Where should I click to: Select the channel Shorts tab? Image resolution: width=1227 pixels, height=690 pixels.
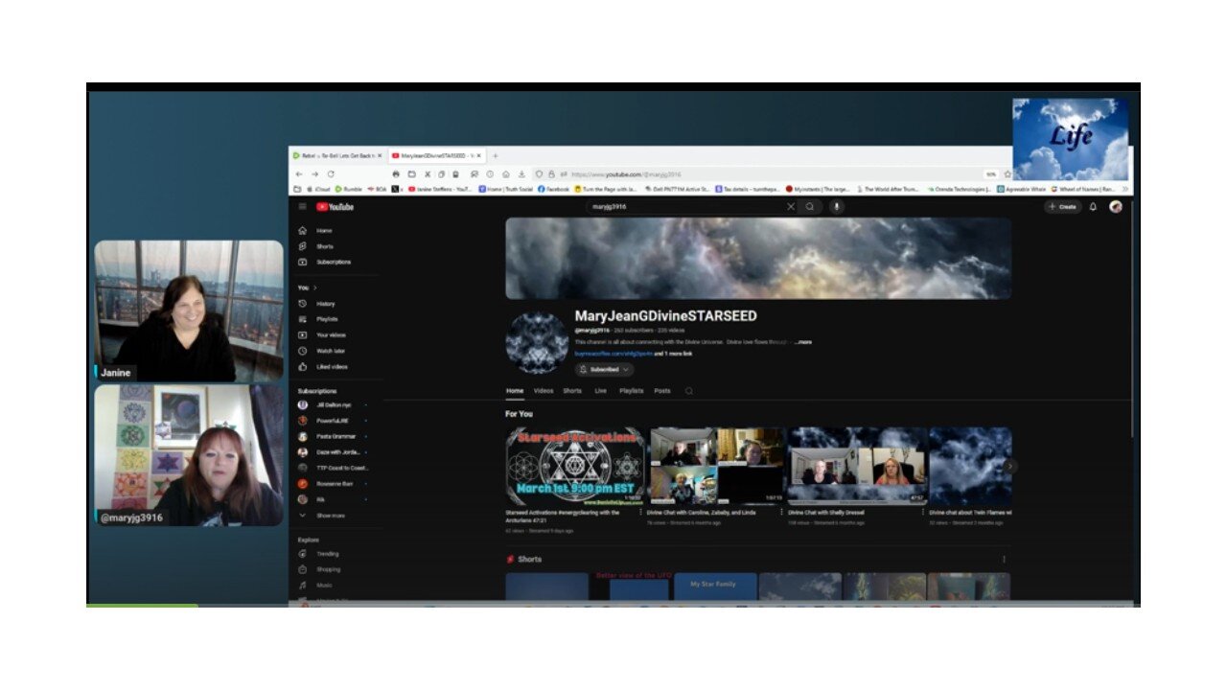[x=572, y=391]
